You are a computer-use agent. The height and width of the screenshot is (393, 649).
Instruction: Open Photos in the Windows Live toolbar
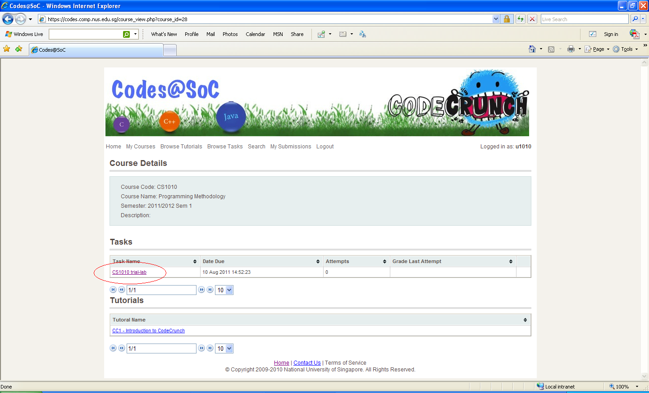230,34
